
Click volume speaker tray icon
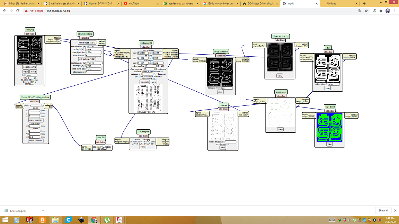(349, 220)
